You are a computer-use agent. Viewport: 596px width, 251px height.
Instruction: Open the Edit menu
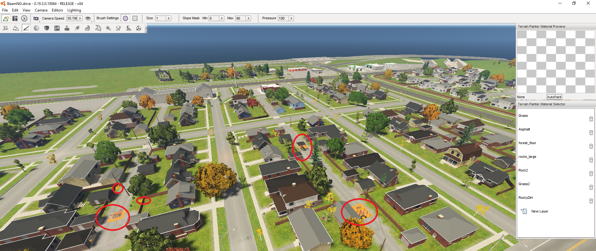[15, 10]
